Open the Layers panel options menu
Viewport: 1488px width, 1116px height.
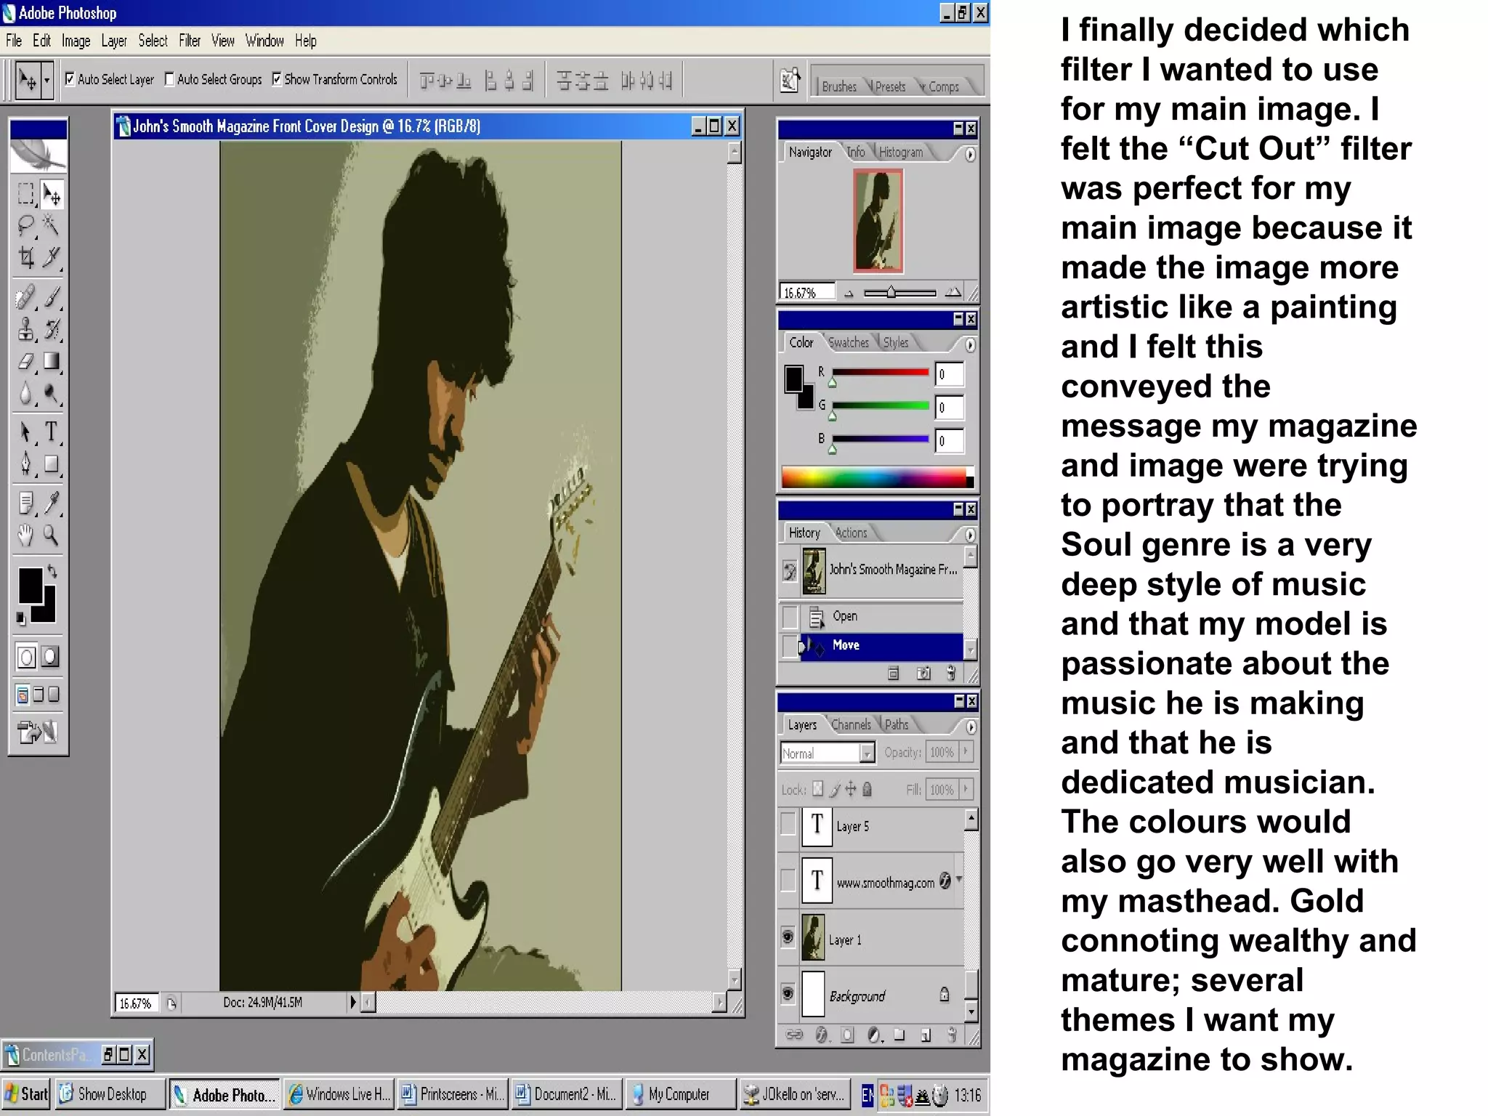click(971, 727)
